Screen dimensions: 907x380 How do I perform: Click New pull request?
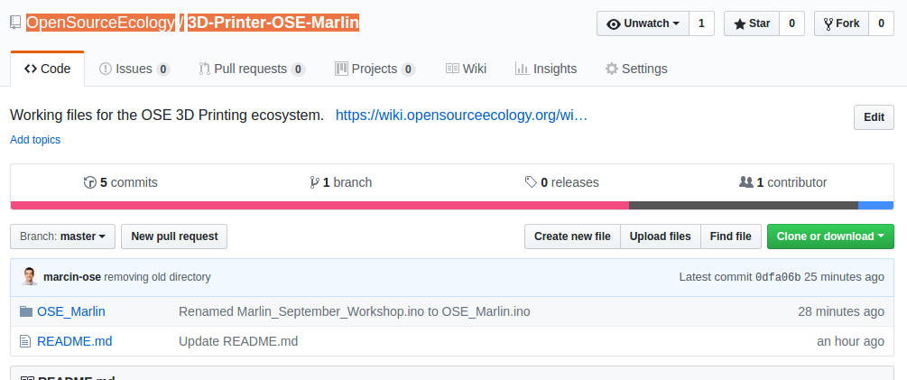click(x=174, y=236)
